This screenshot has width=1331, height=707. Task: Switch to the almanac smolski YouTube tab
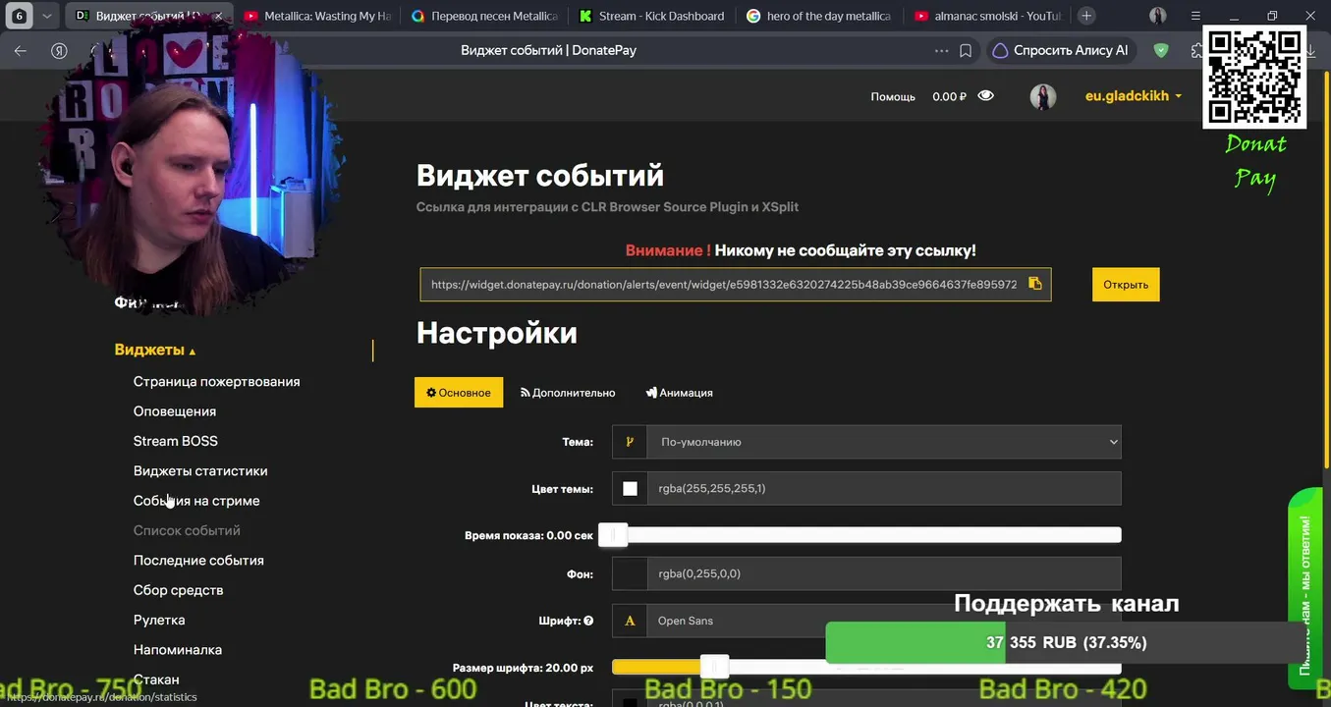pos(987,16)
